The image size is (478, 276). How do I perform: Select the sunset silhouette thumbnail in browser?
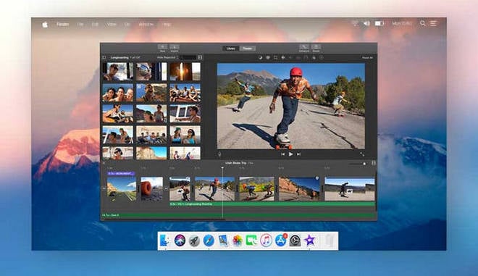185,72
